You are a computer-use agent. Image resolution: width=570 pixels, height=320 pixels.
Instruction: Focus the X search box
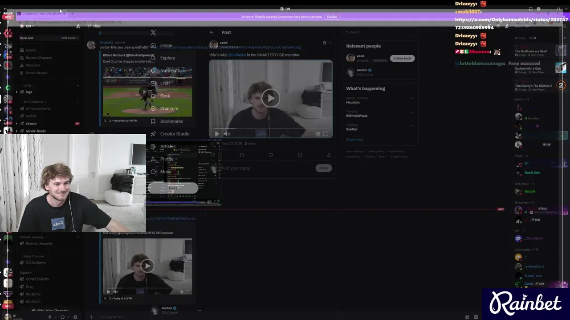click(x=381, y=32)
